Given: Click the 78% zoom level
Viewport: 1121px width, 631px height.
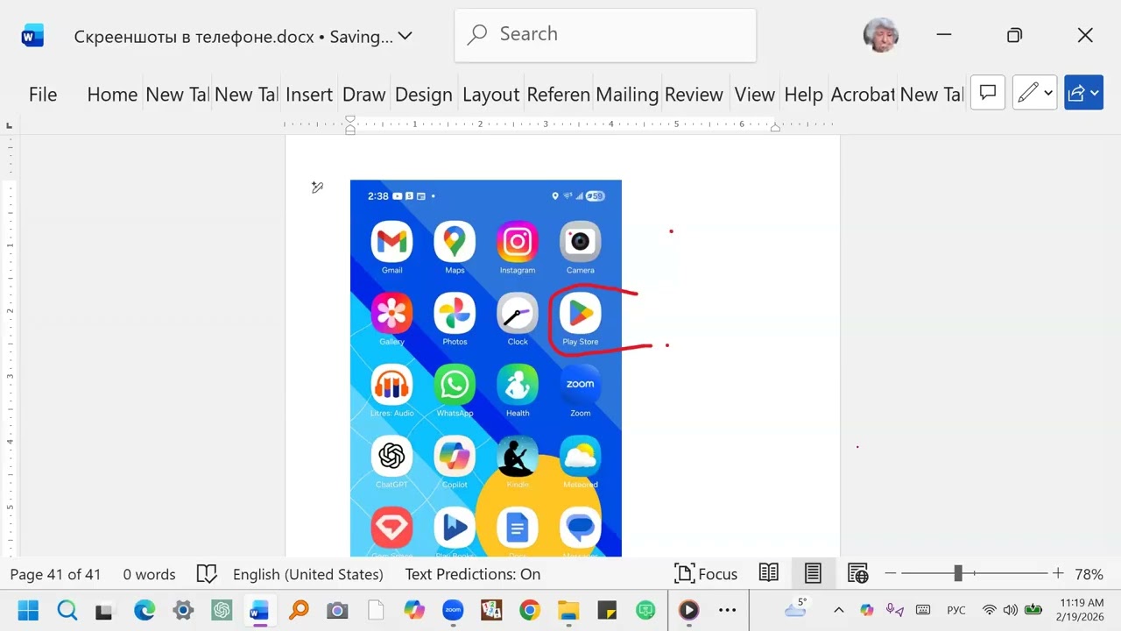Looking at the screenshot, I should click(x=1089, y=575).
